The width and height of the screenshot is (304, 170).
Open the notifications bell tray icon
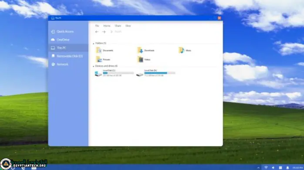[287, 168]
